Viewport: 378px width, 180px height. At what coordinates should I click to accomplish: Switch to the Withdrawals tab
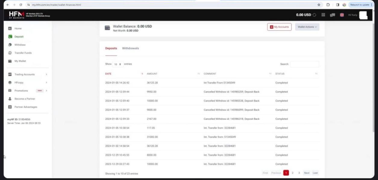(x=130, y=48)
